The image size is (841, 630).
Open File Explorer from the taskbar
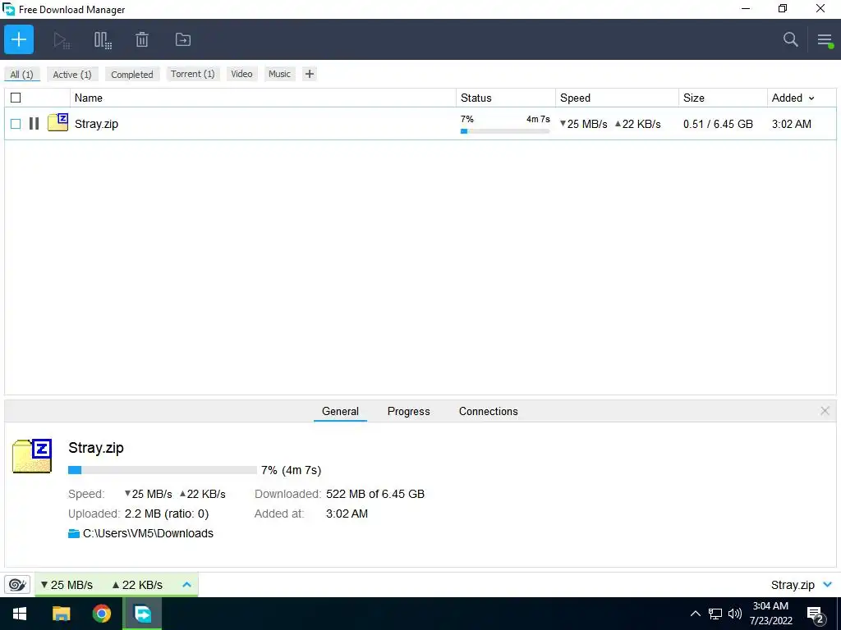(61, 614)
